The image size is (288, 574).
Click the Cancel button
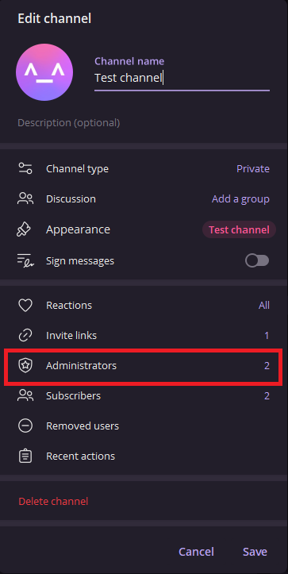[196, 552]
